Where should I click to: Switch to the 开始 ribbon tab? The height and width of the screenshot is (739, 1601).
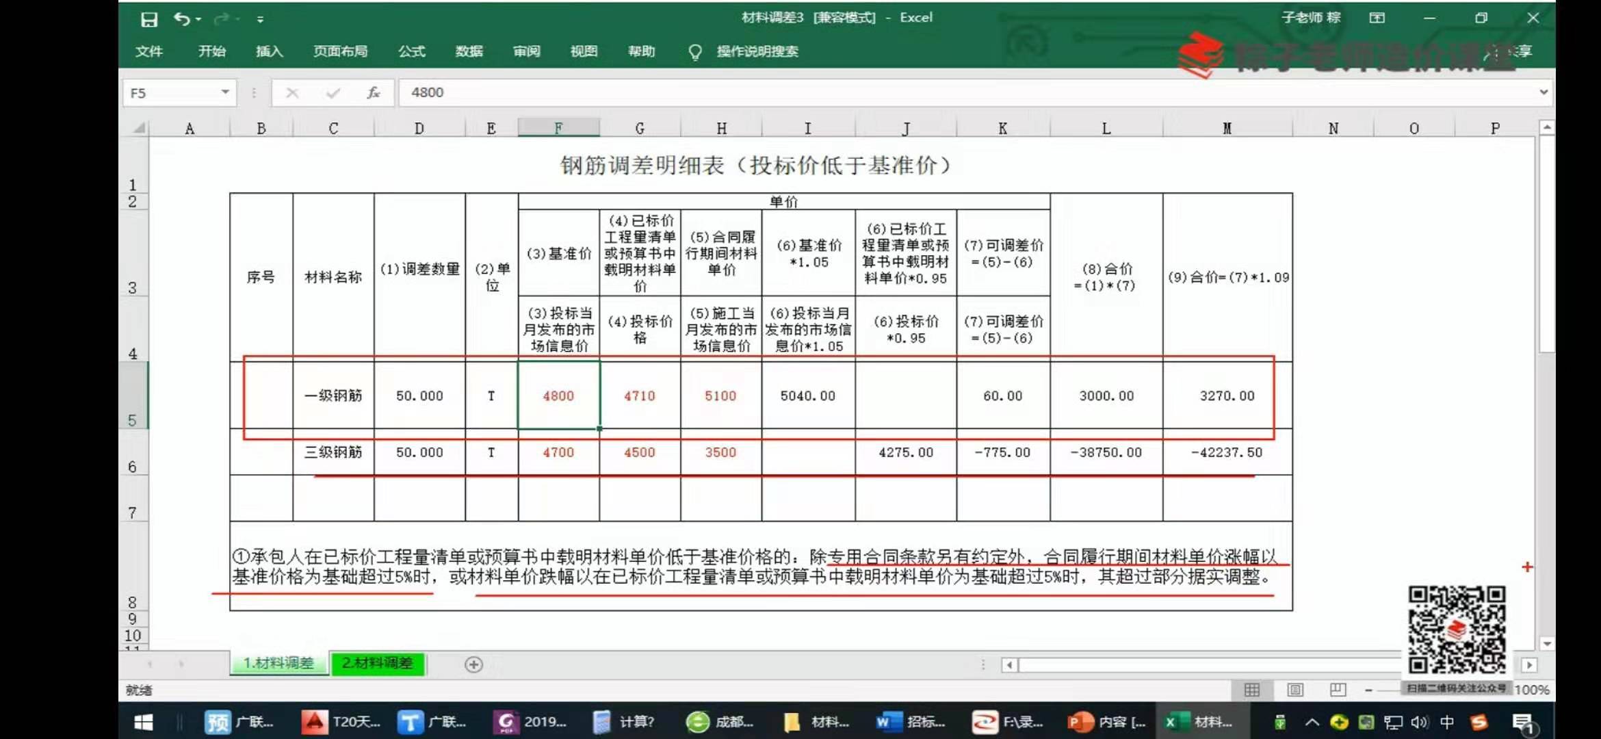click(x=211, y=51)
